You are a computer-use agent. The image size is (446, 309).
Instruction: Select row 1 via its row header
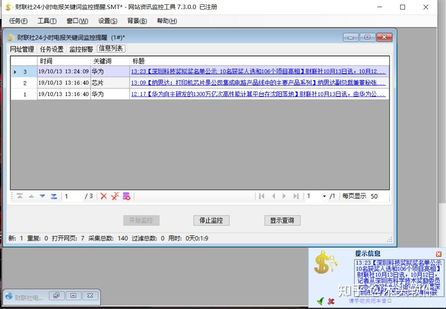tap(24, 94)
